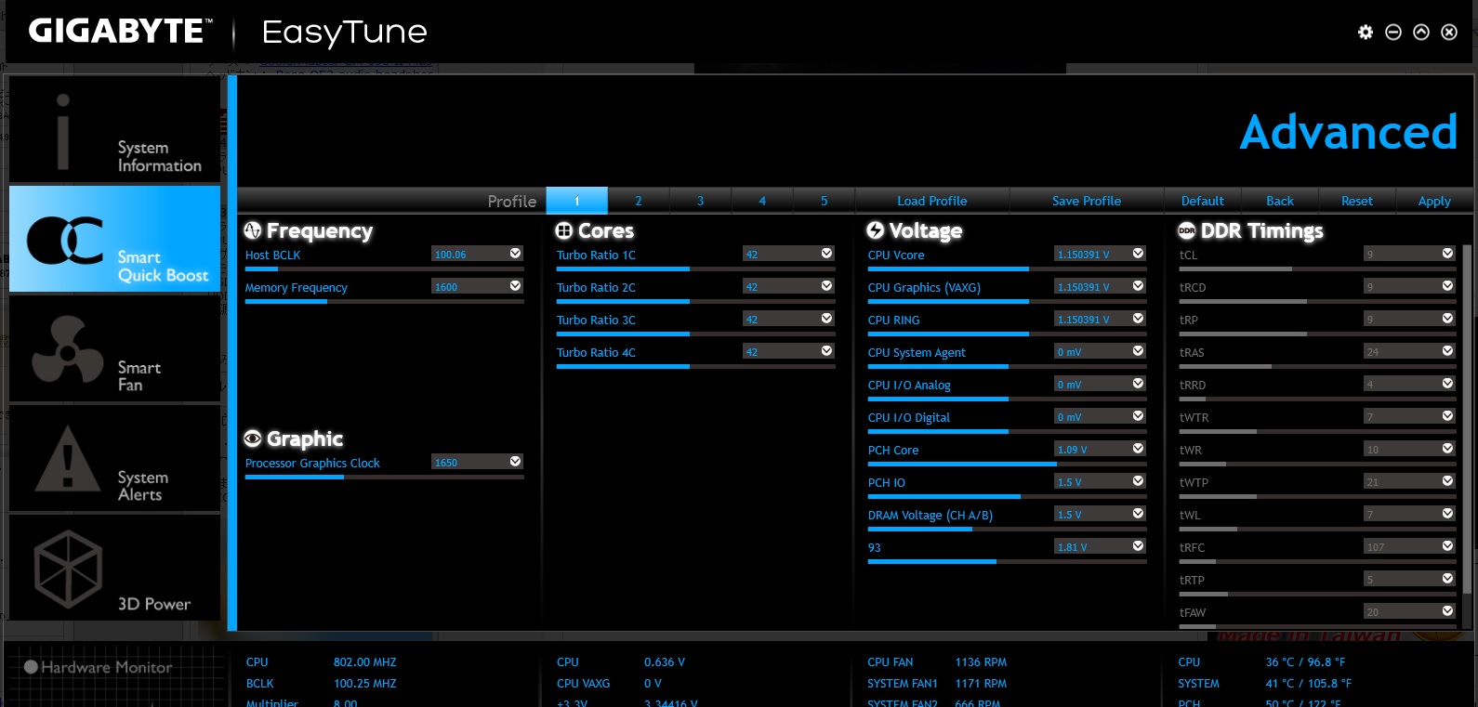This screenshot has height=707, width=1478.
Task: Switch to profile tab 5
Action: coord(824,201)
